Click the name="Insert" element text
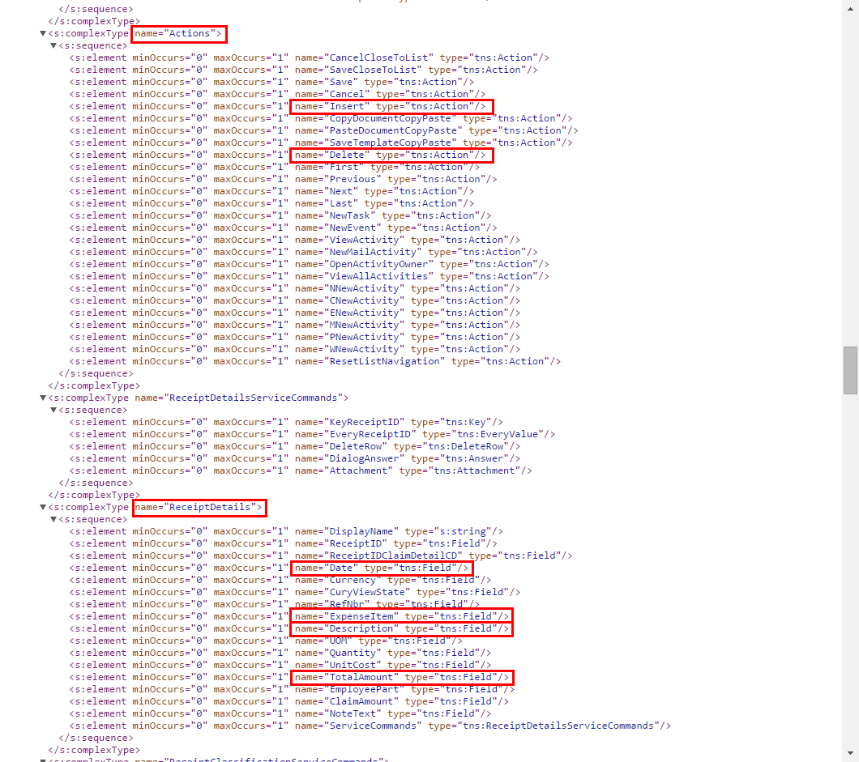This screenshot has height=762, width=859. pos(391,106)
